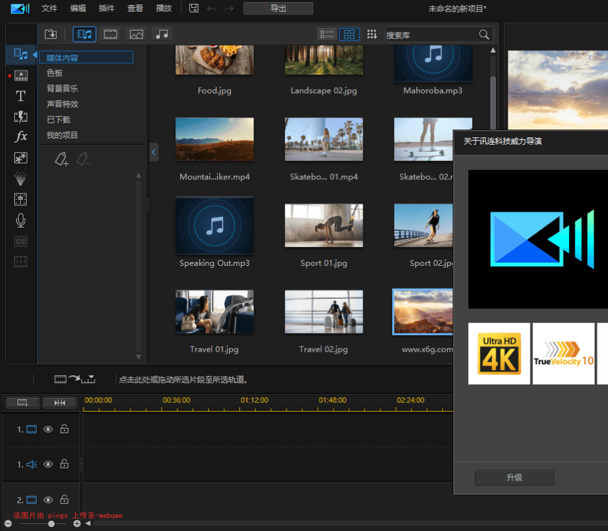Open the Subtitle Room CC icon
Image resolution: width=608 pixels, height=531 pixels.
pos(21,241)
